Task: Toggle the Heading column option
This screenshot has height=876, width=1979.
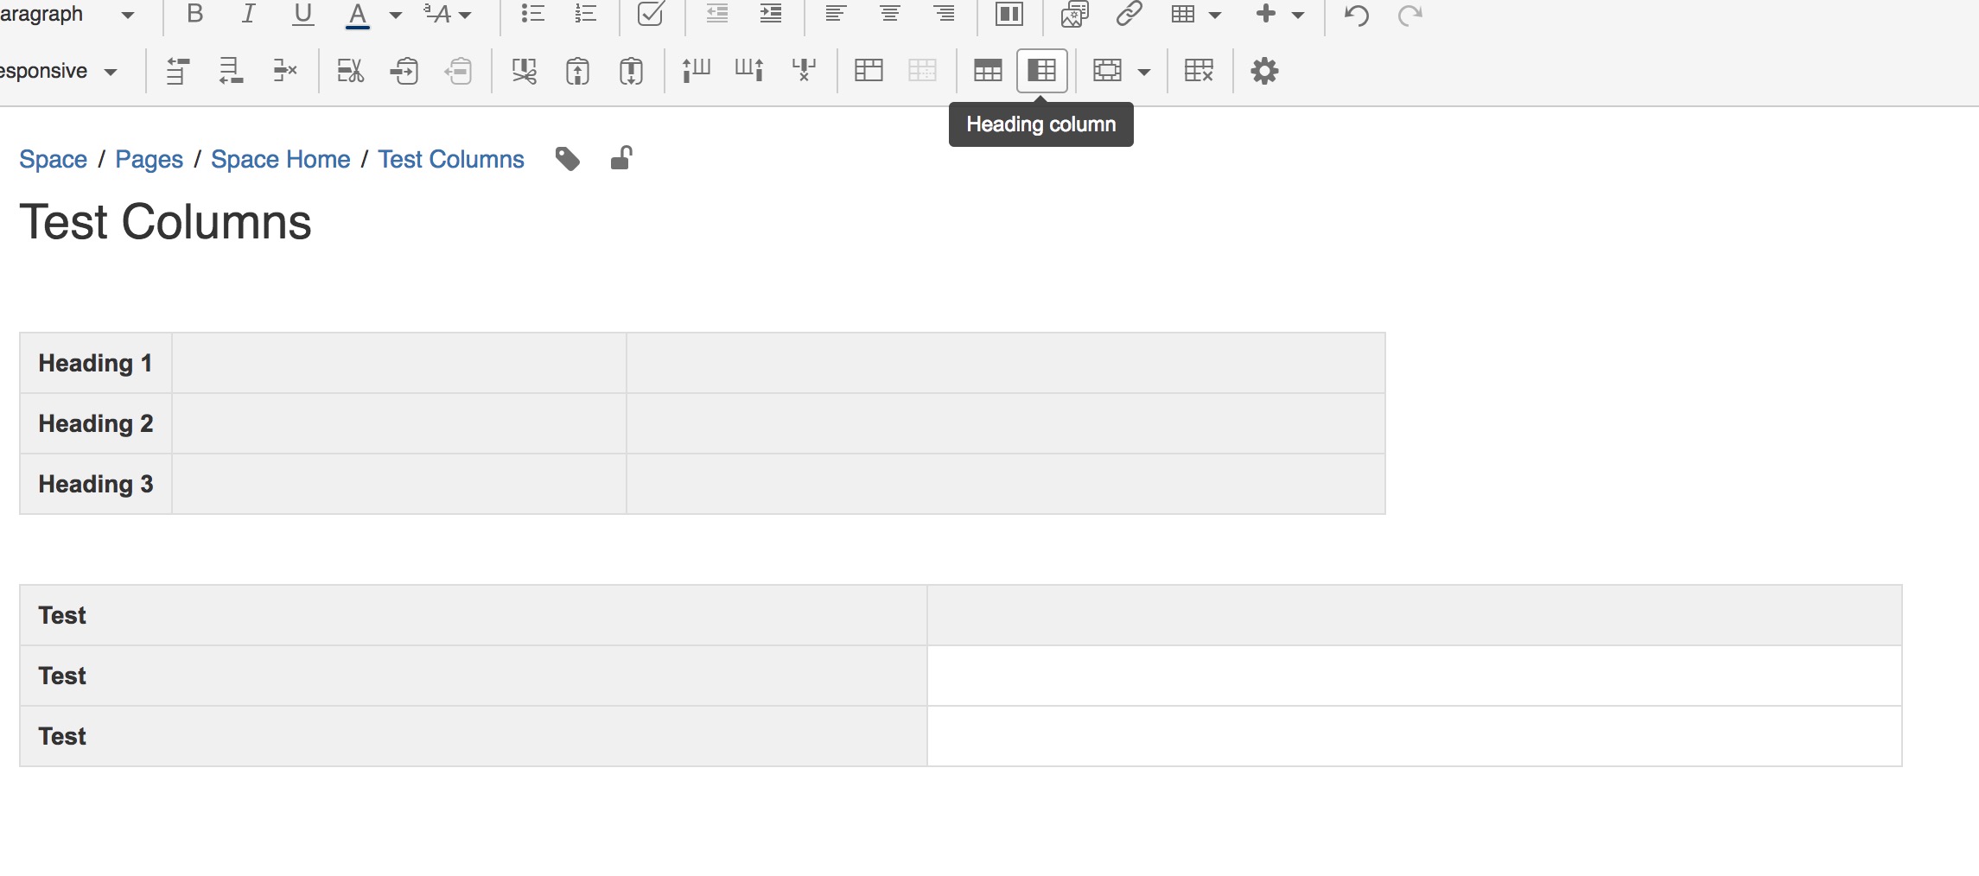Action: [1041, 71]
